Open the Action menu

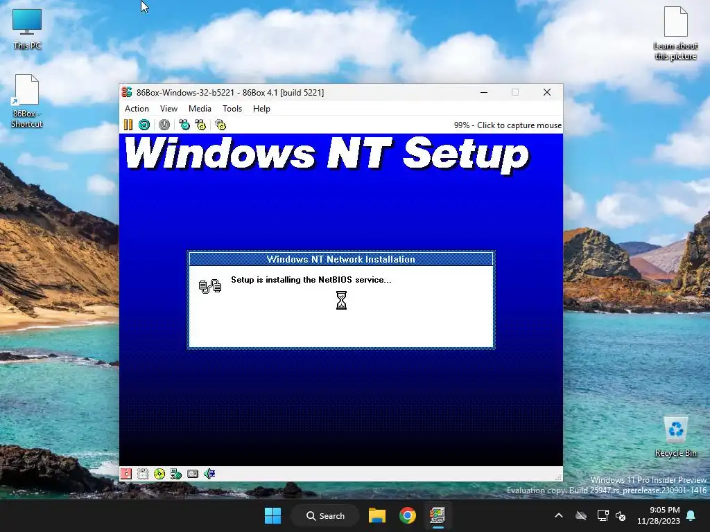pyautogui.click(x=137, y=109)
